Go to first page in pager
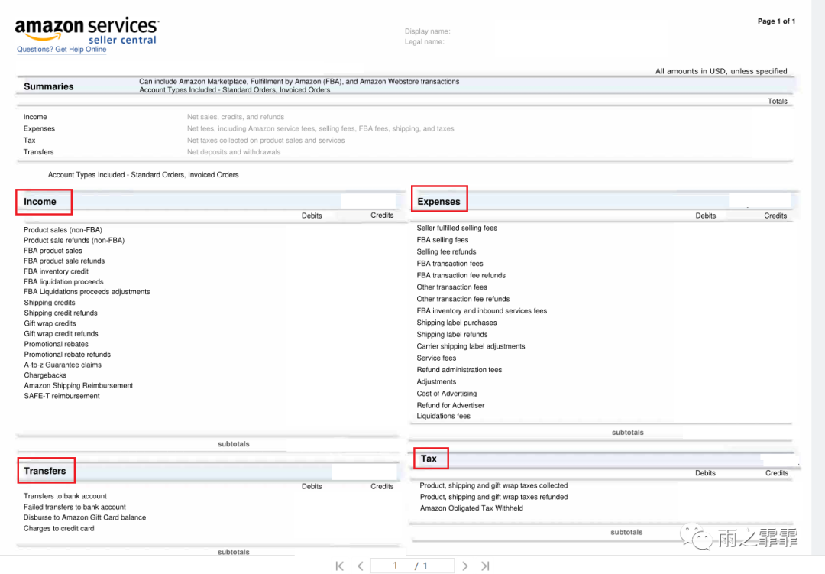The image size is (825, 574). 339,566
